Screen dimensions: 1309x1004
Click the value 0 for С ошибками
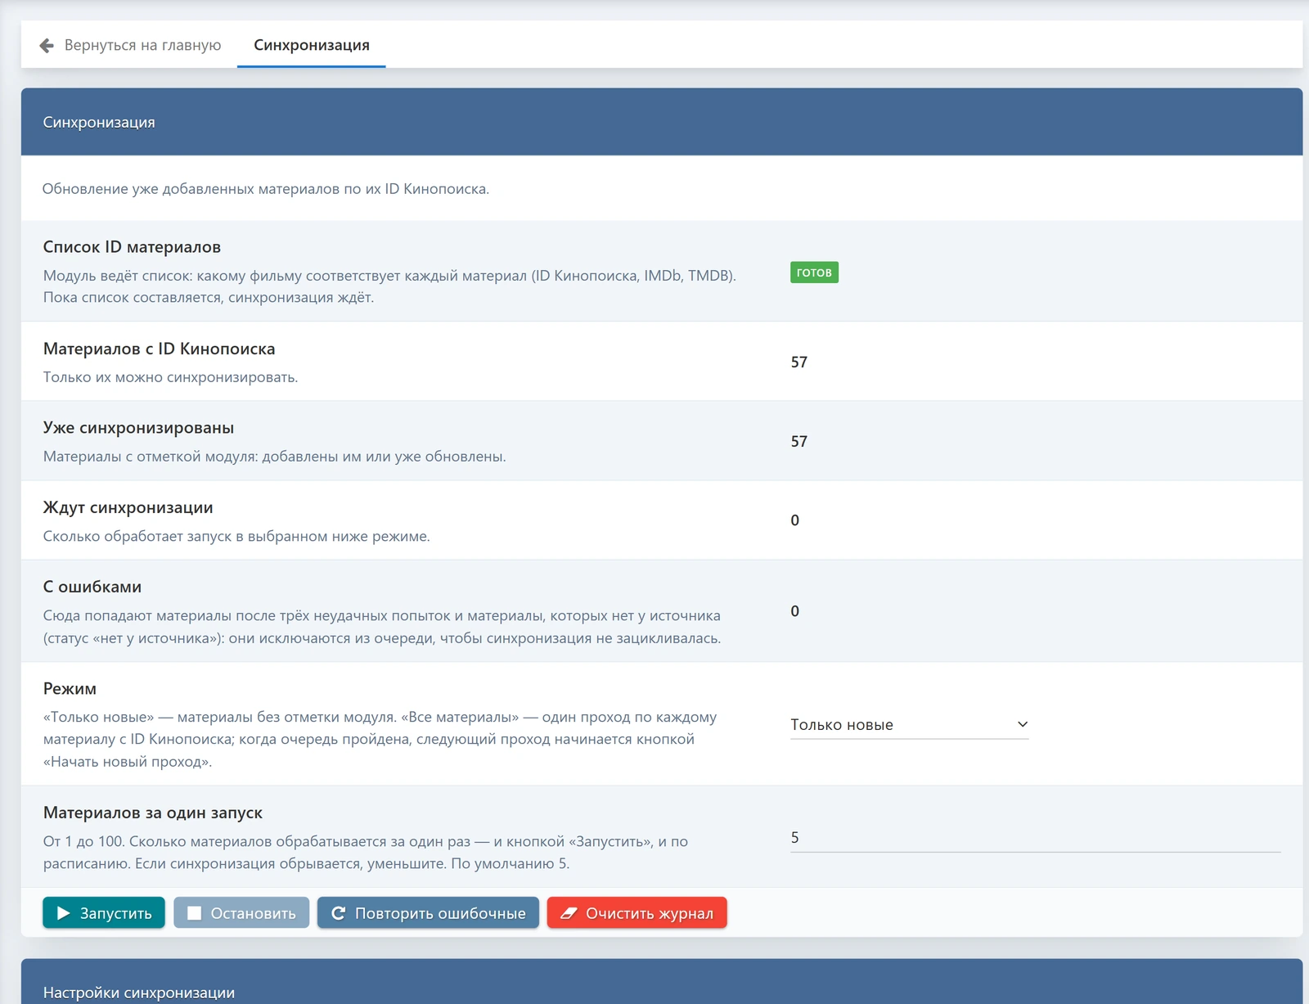point(795,611)
